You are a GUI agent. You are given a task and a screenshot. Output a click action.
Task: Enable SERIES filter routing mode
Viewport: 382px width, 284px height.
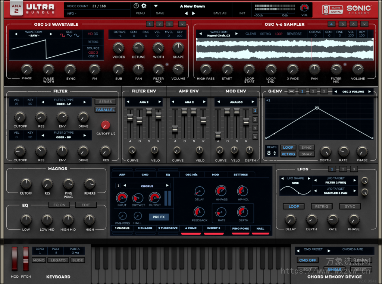coord(105,101)
